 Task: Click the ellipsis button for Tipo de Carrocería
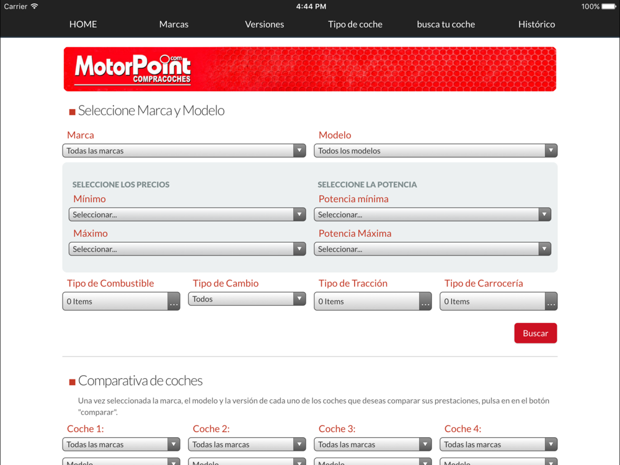pyautogui.click(x=551, y=301)
